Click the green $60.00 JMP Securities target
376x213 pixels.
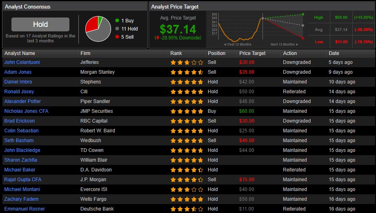(x=247, y=111)
